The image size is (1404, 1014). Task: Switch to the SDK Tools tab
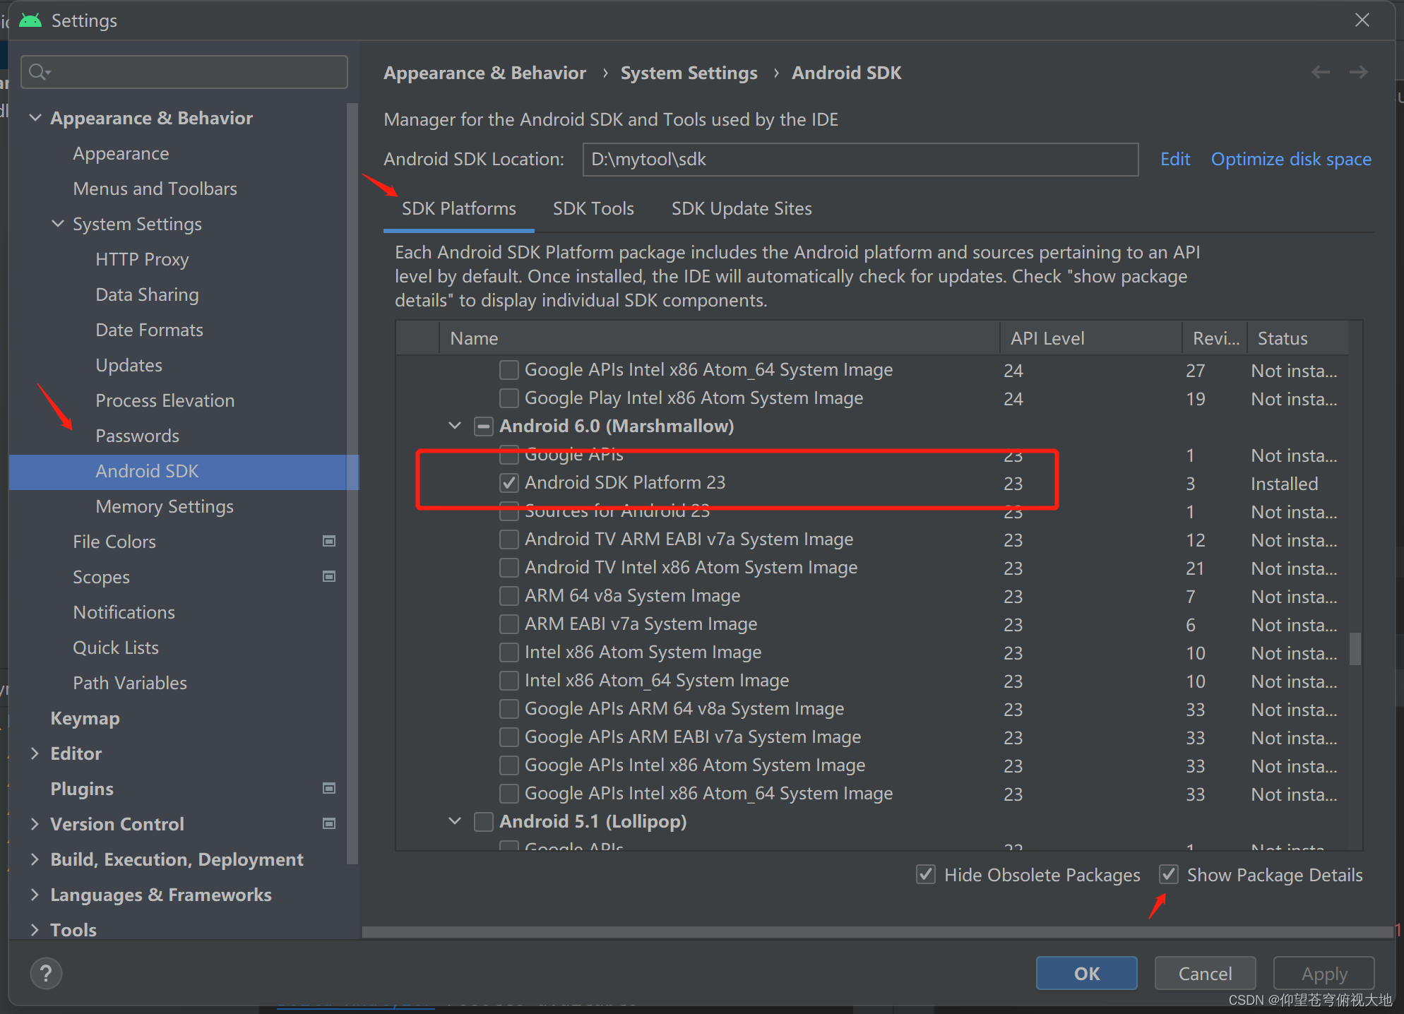pos(593,209)
